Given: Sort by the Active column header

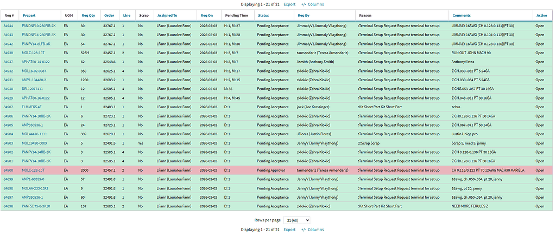Looking at the screenshot, I should pos(541,16).
